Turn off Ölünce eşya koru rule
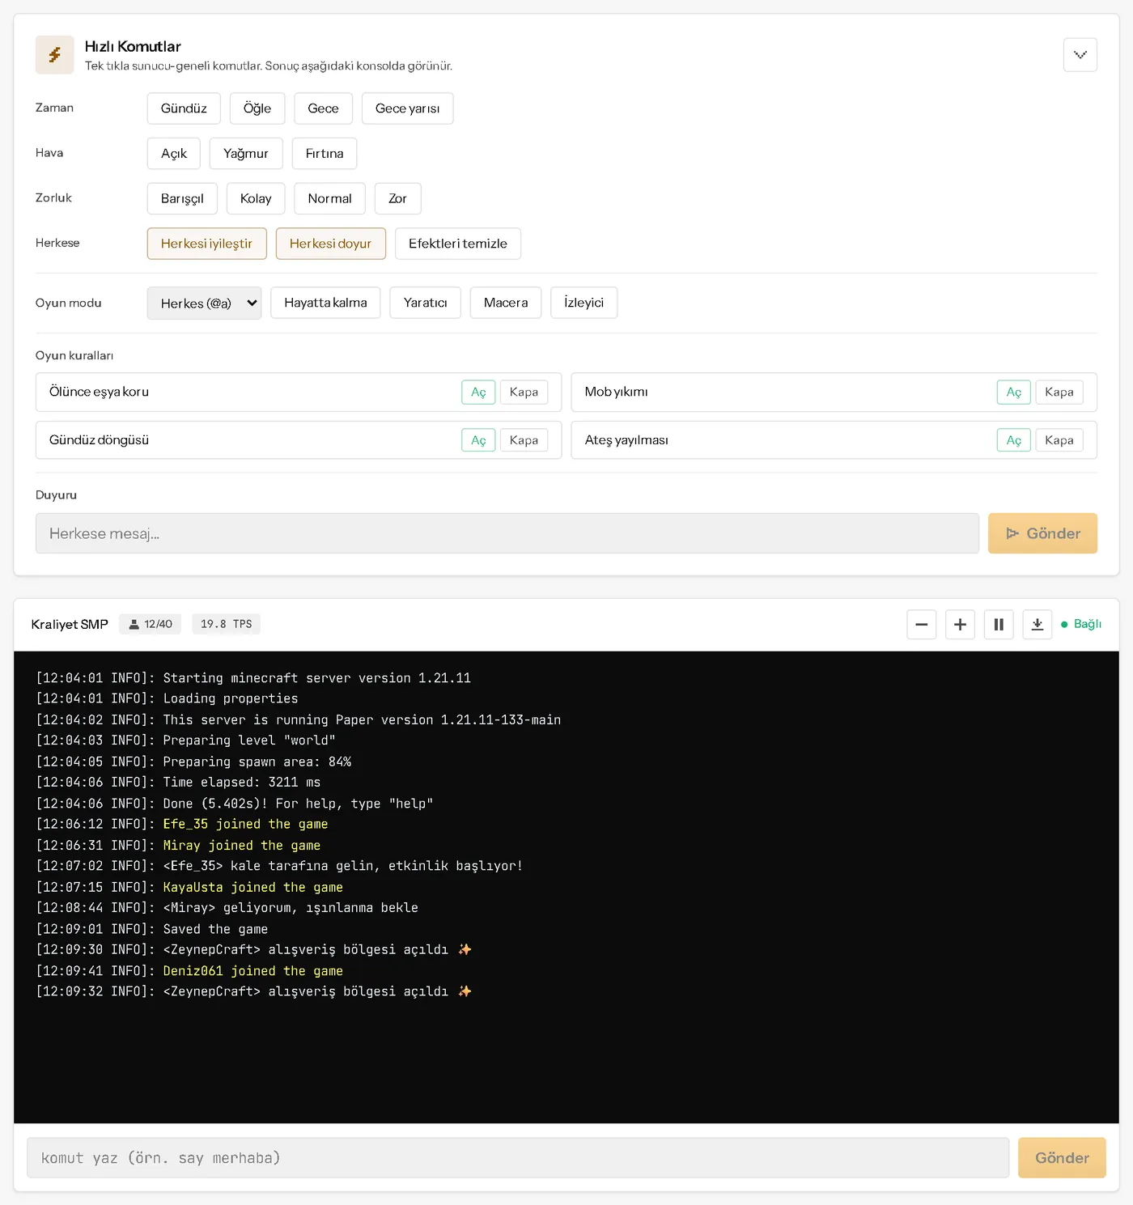 tap(524, 392)
